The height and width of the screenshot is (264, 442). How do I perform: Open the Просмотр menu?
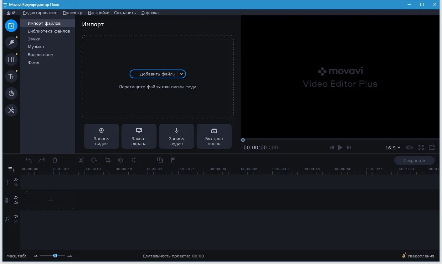[x=72, y=13]
